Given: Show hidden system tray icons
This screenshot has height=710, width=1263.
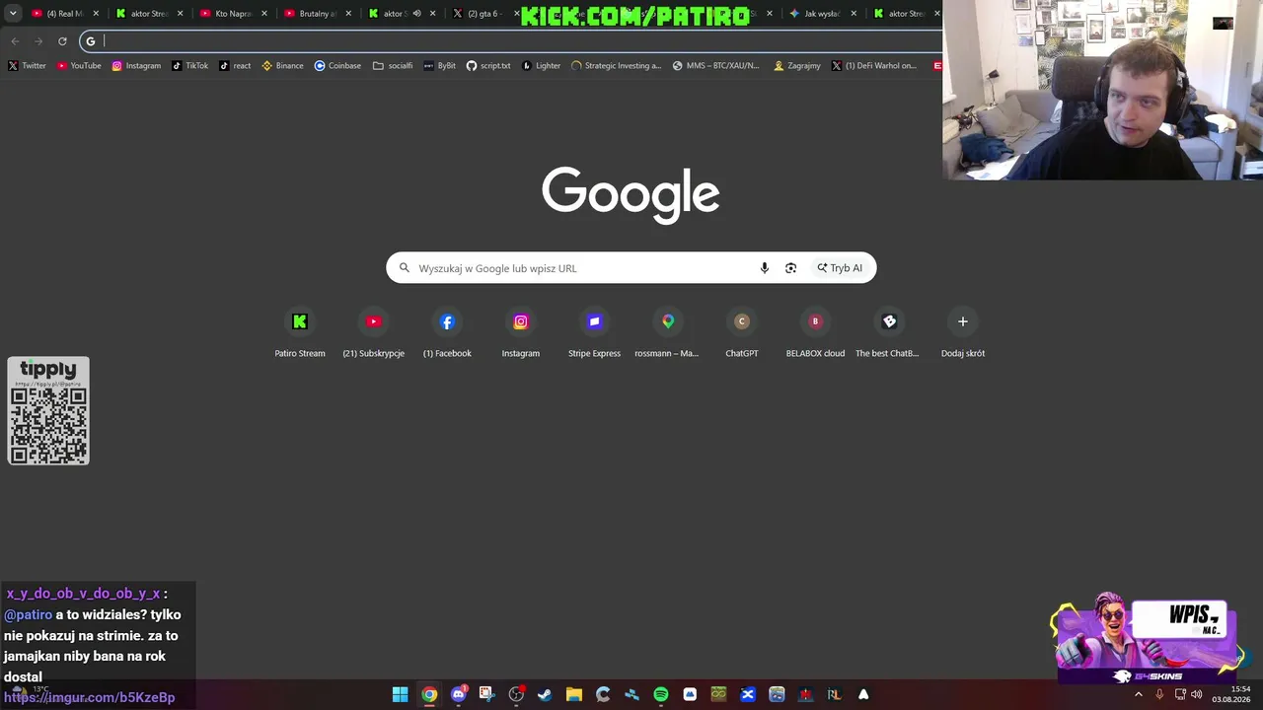Looking at the screenshot, I should pos(1139,694).
